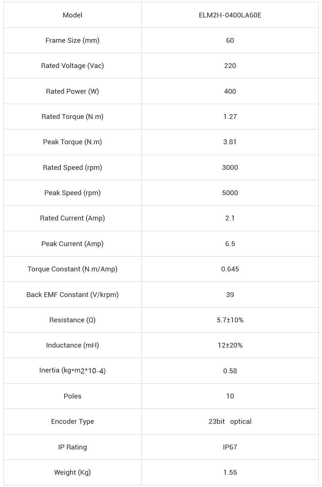Select the Peak Current value 6.5
Viewport: 322px width, 487px height.
(230, 244)
